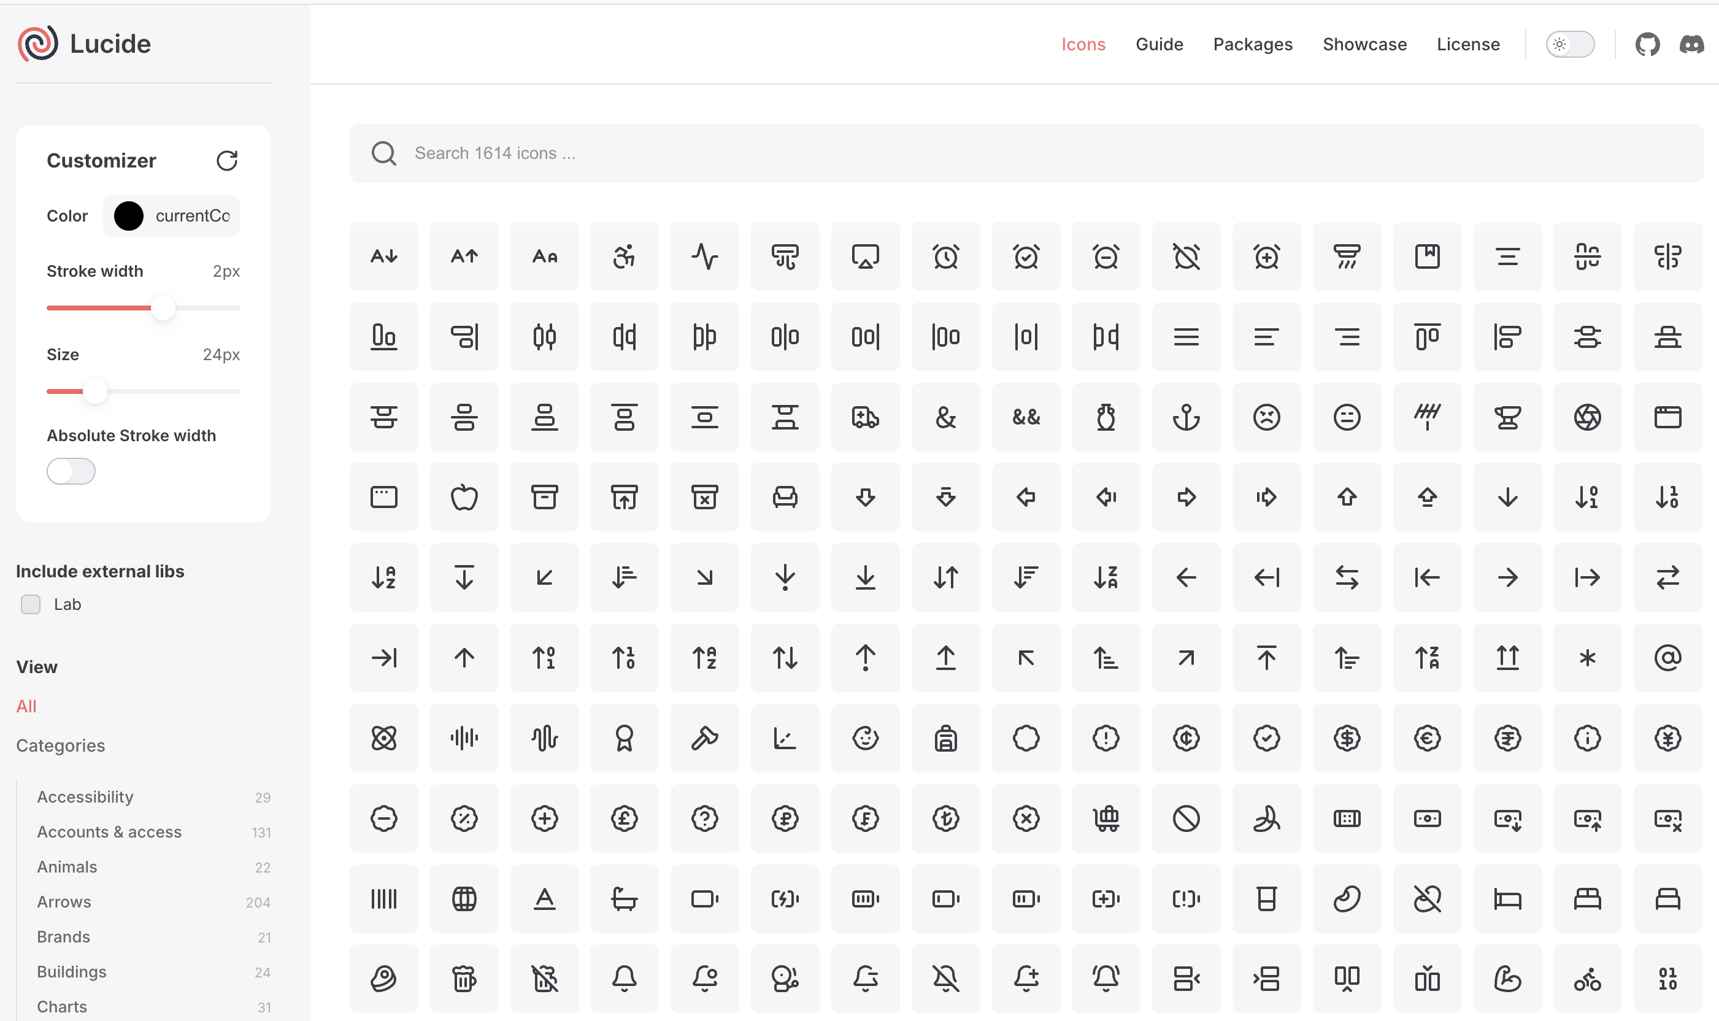
Task: Check the Lab external library checkbox
Action: (x=31, y=604)
